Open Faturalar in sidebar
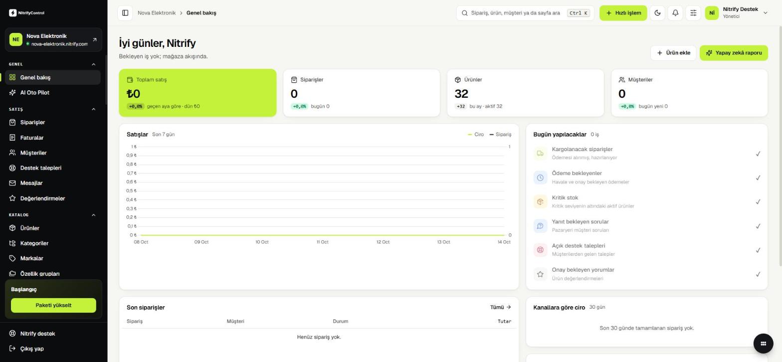This screenshot has height=362, width=782. [53, 138]
